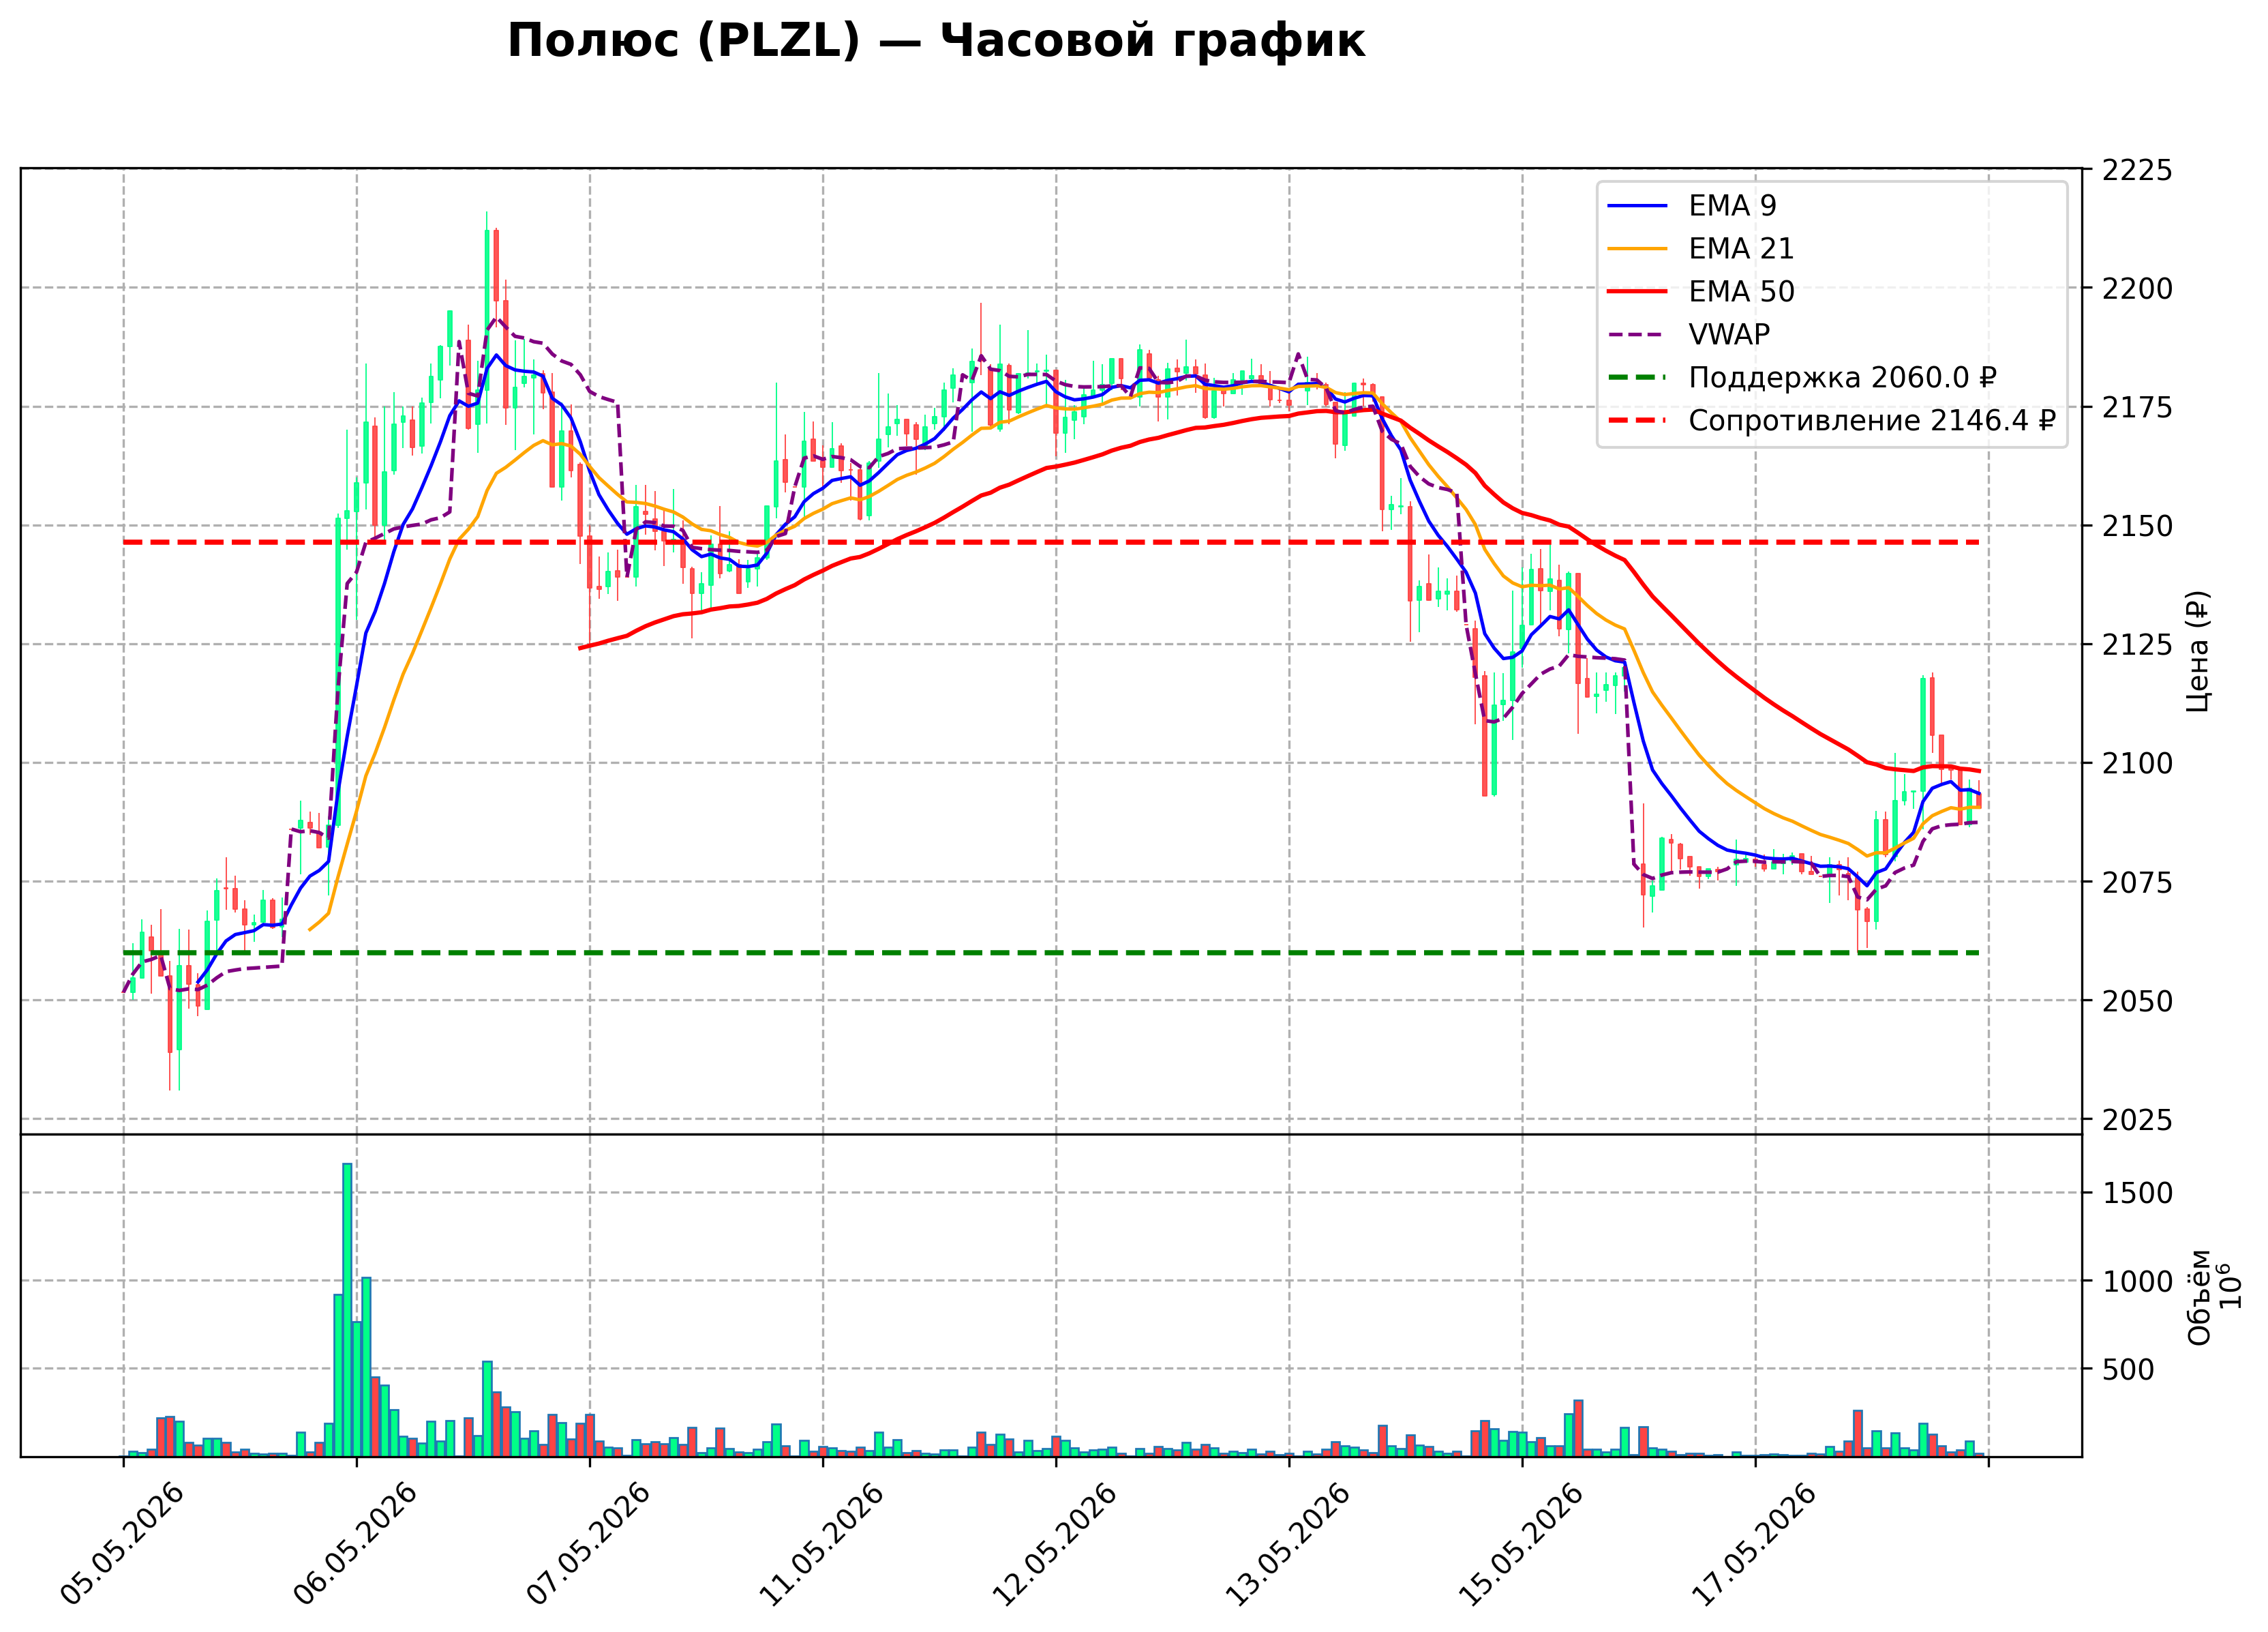Click the tallest green volume bar
Viewport: 2268px width, 1632px height.
pos(347,1309)
